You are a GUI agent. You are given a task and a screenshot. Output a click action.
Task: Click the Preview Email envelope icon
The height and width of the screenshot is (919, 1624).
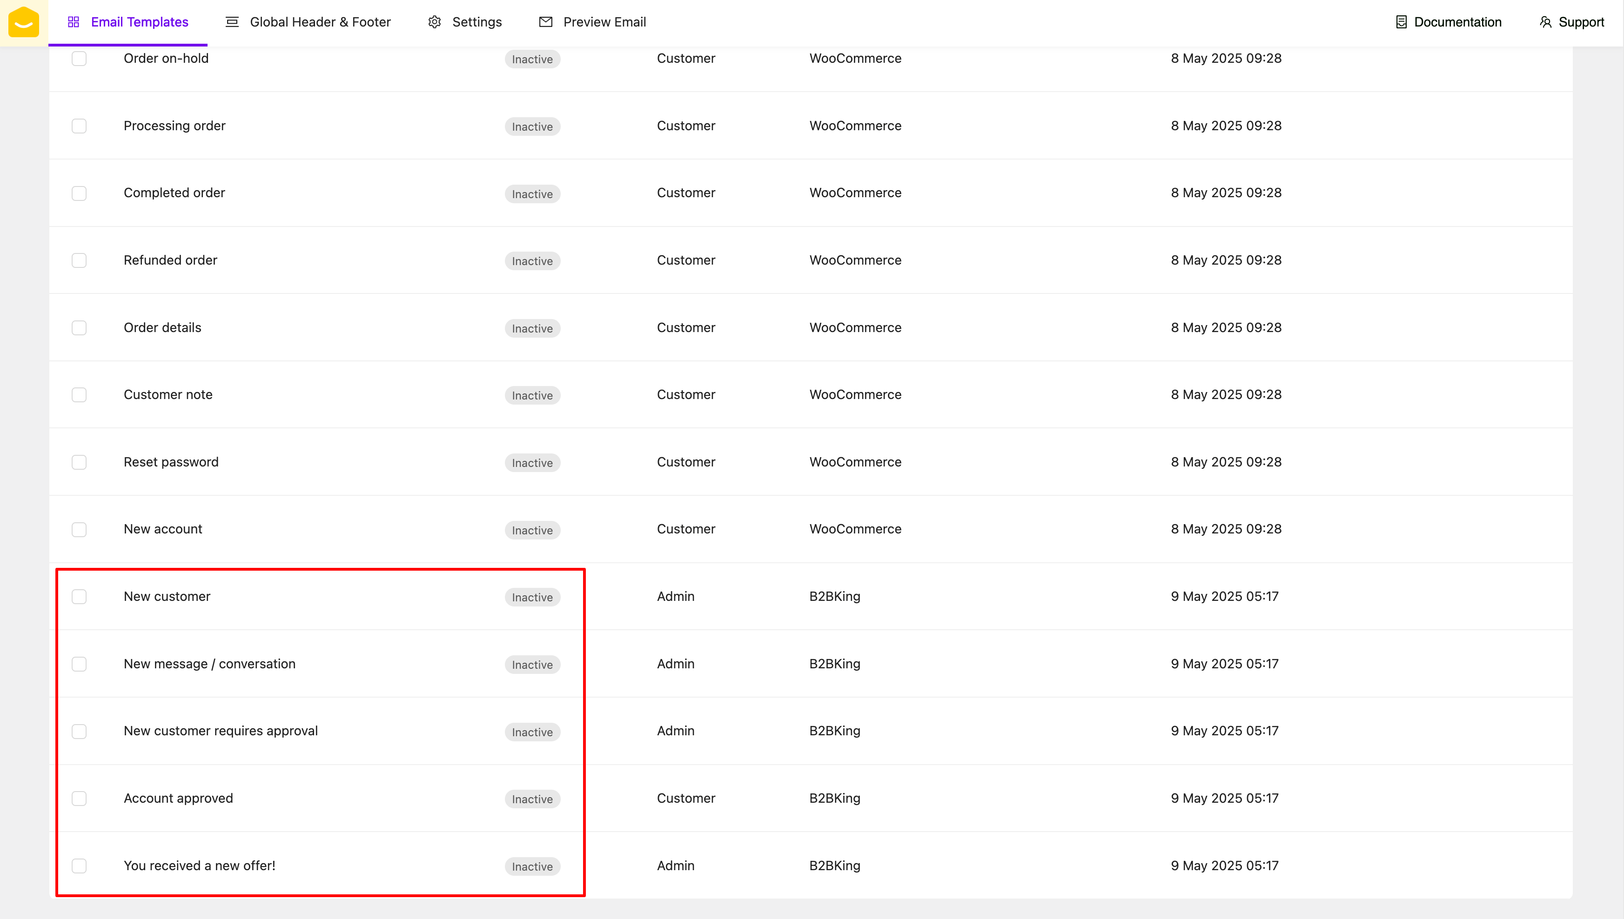[x=545, y=22]
